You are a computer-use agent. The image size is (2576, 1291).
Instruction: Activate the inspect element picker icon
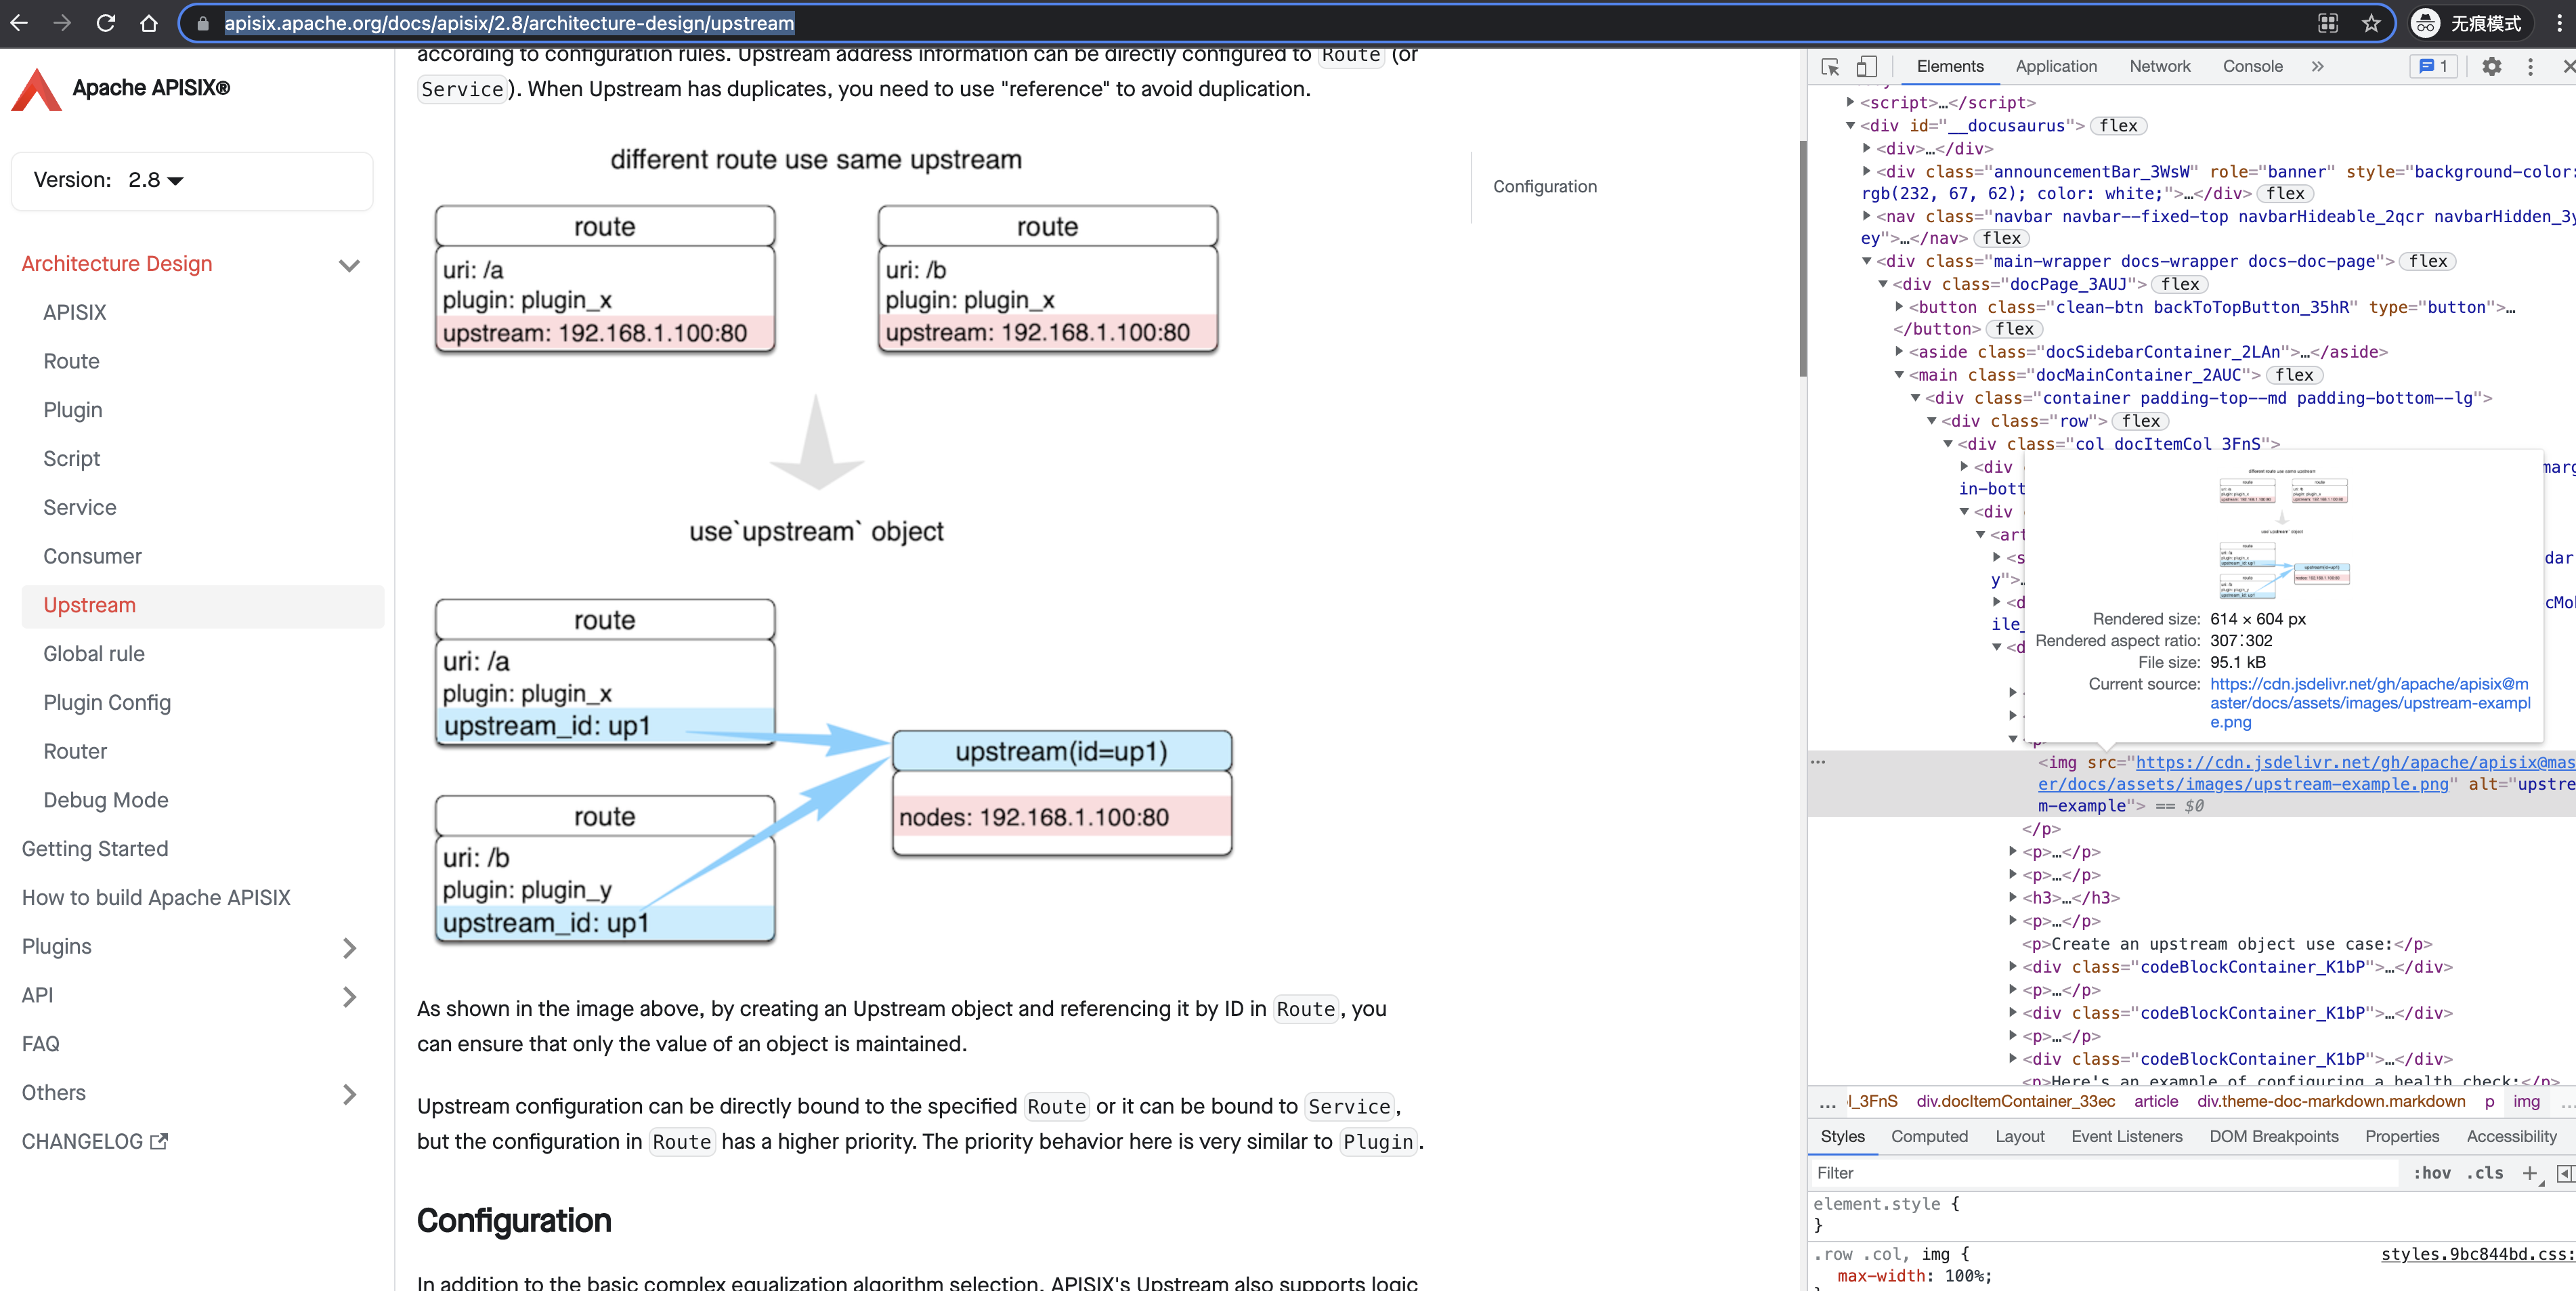click(1830, 66)
